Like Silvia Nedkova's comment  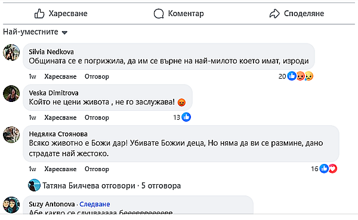click(60, 76)
